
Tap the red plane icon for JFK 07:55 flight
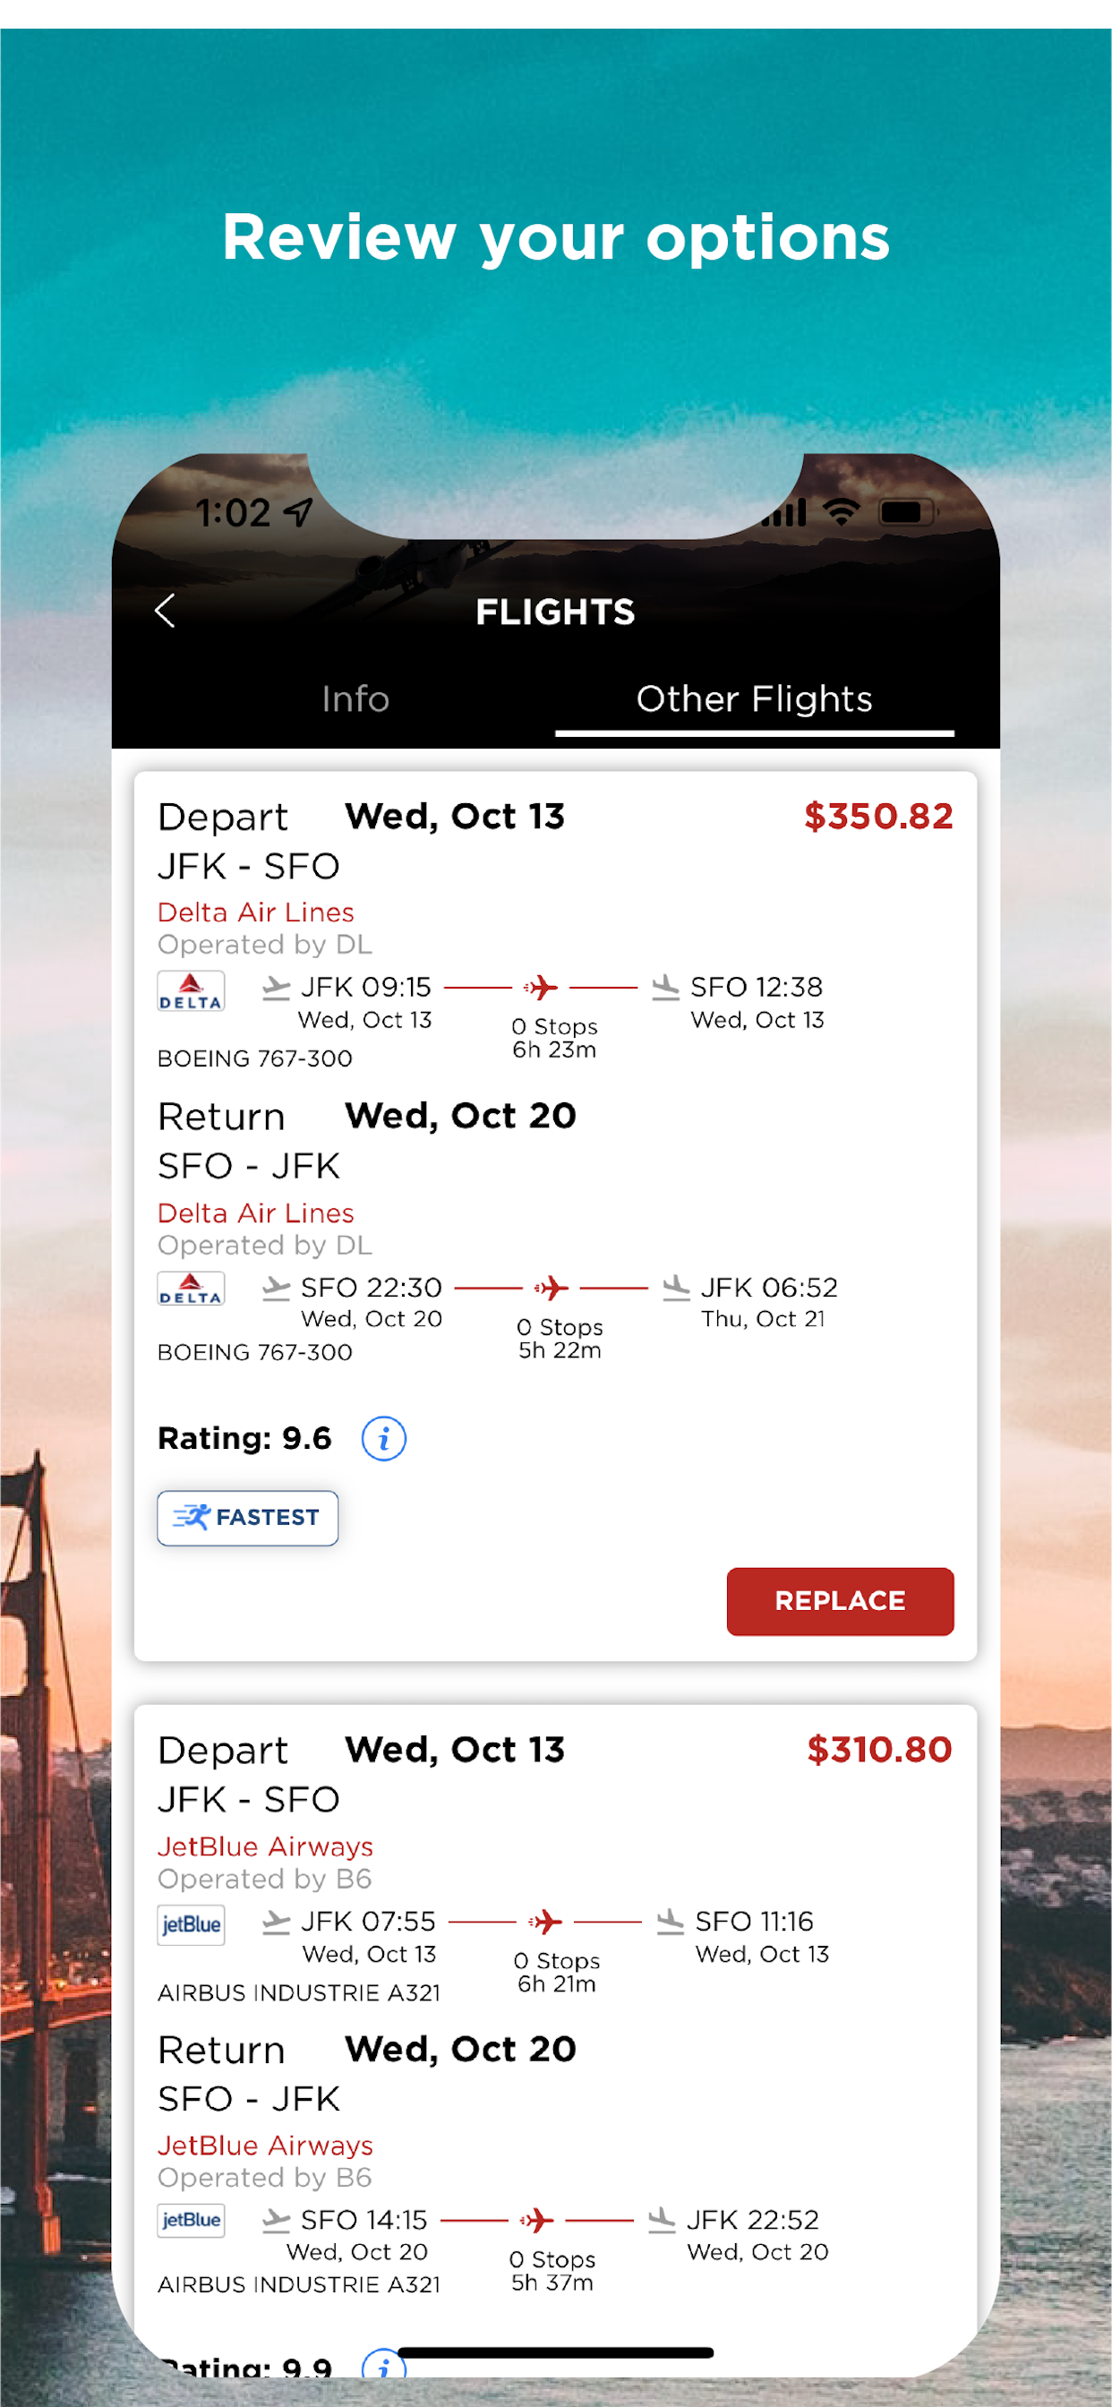(546, 1922)
